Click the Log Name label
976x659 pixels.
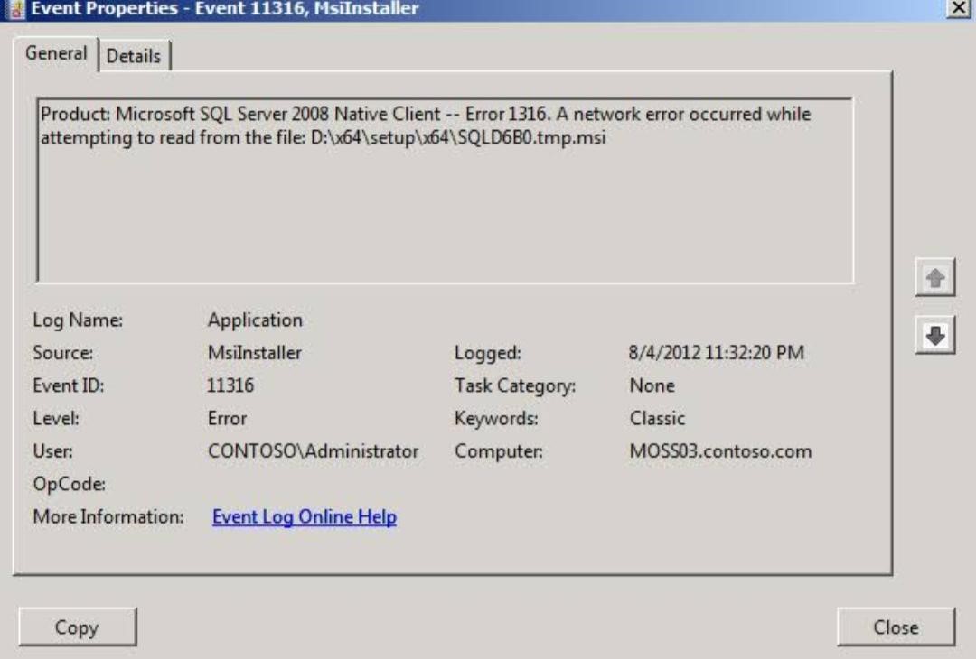78,320
